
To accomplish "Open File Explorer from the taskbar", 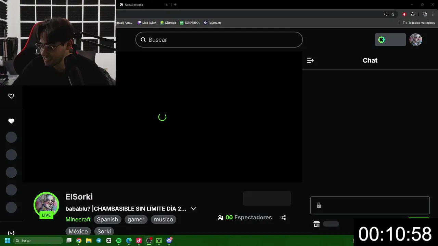I will (x=89, y=241).
